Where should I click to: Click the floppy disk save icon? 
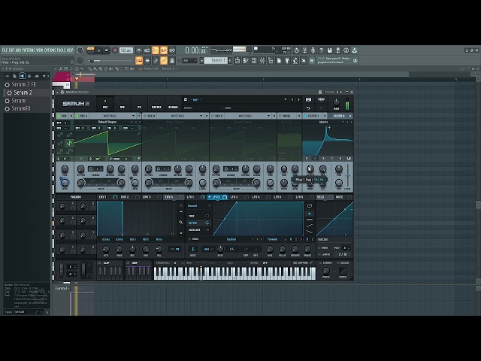coord(329,50)
